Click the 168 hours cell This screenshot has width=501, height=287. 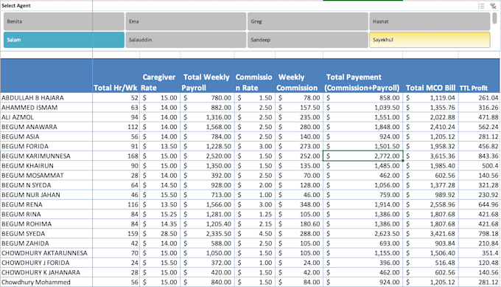(116, 156)
